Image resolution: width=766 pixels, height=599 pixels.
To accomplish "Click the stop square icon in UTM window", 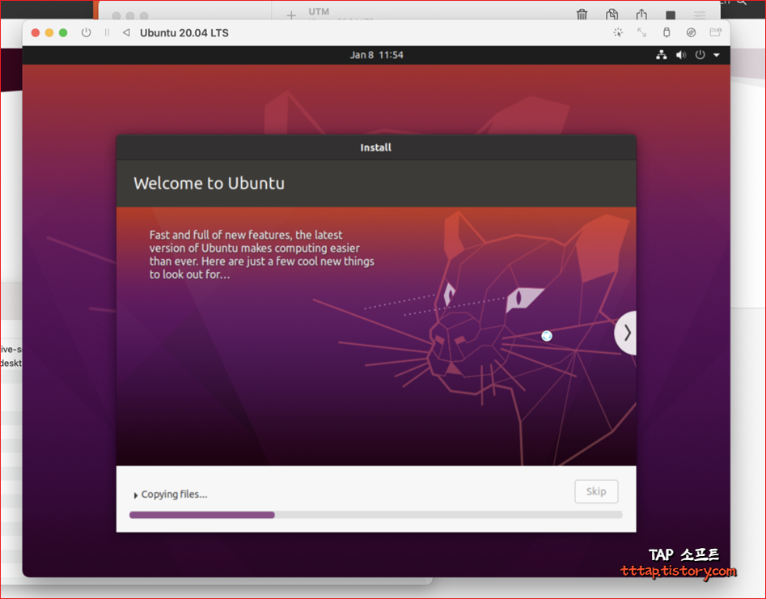I will click(x=671, y=15).
